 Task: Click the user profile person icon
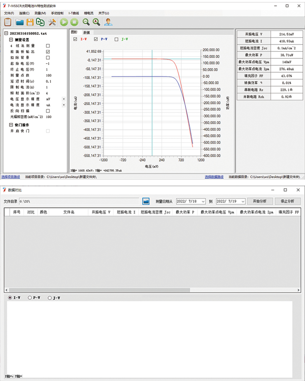tap(108, 22)
